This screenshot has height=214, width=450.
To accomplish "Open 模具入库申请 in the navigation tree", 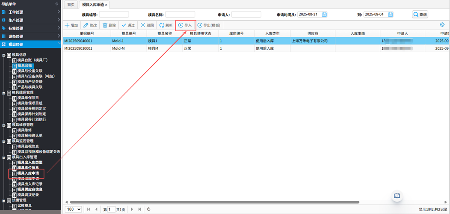I will tap(28, 173).
